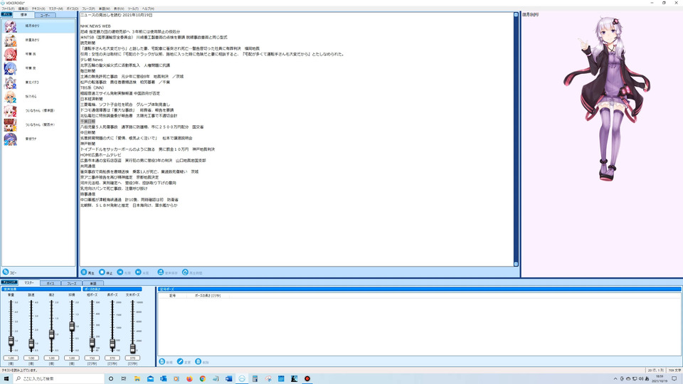Open the ヘルプ(H) menu
This screenshot has height=384, width=683.
pos(148,9)
